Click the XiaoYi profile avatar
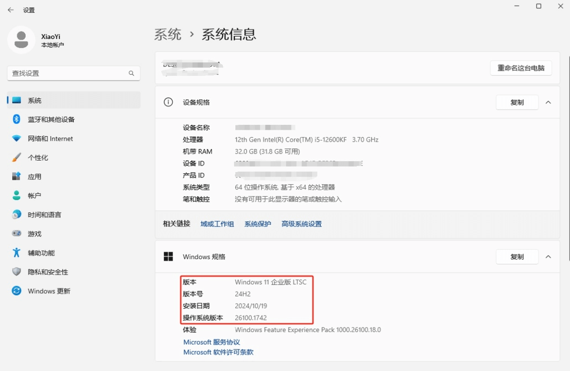Image resolution: width=570 pixels, height=371 pixels. pos(21,40)
